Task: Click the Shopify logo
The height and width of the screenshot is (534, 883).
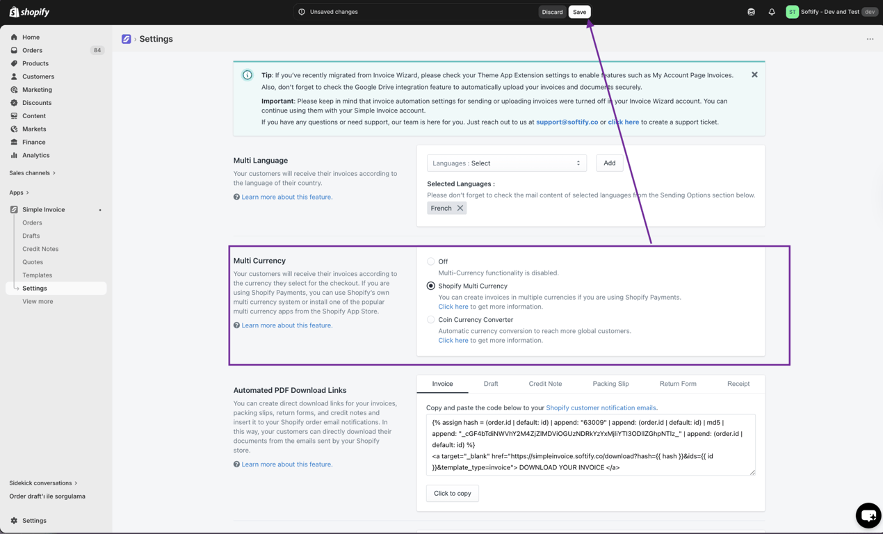Action: point(29,12)
